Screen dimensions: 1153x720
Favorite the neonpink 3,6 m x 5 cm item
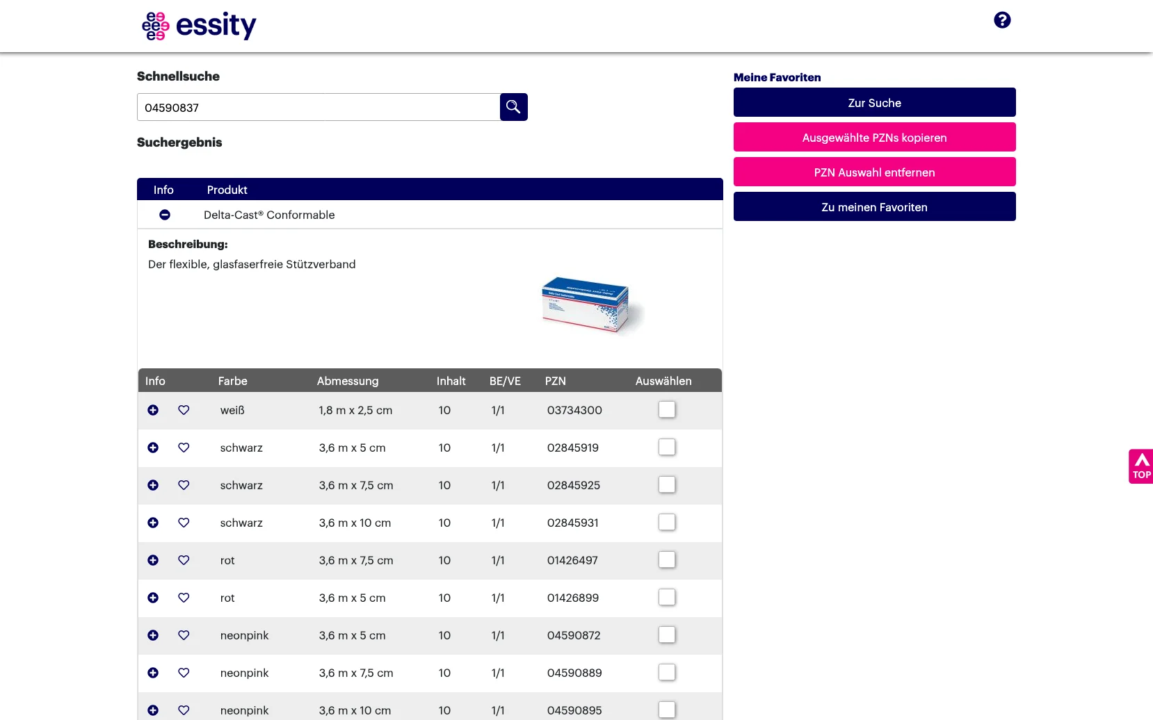coord(184,635)
